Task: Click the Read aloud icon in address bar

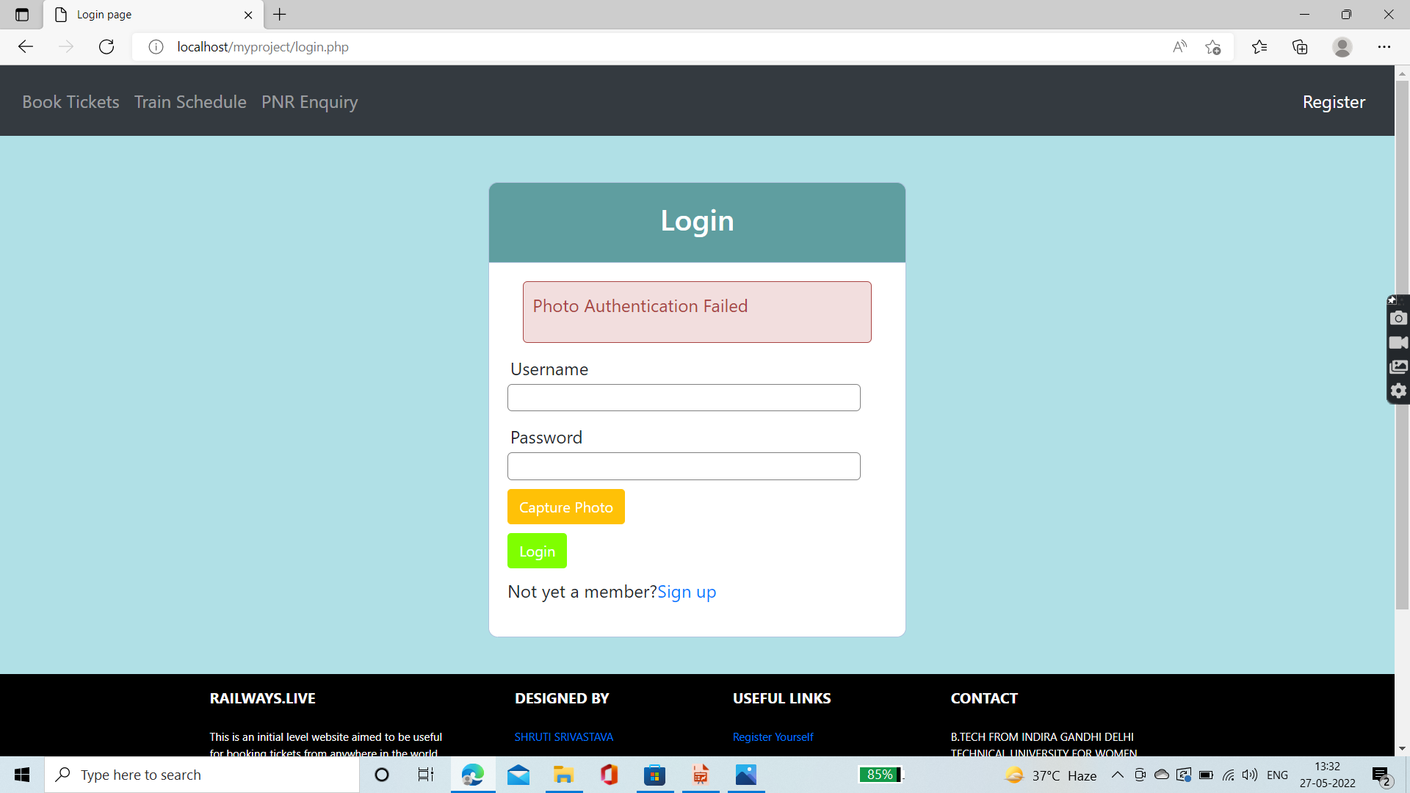Action: pyautogui.click(x=1179, y=46)
